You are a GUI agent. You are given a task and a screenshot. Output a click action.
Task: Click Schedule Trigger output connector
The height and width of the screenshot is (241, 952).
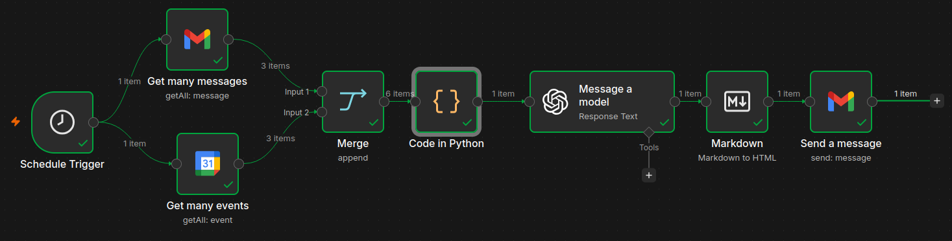pyautogui.click(x=93, y=122)
